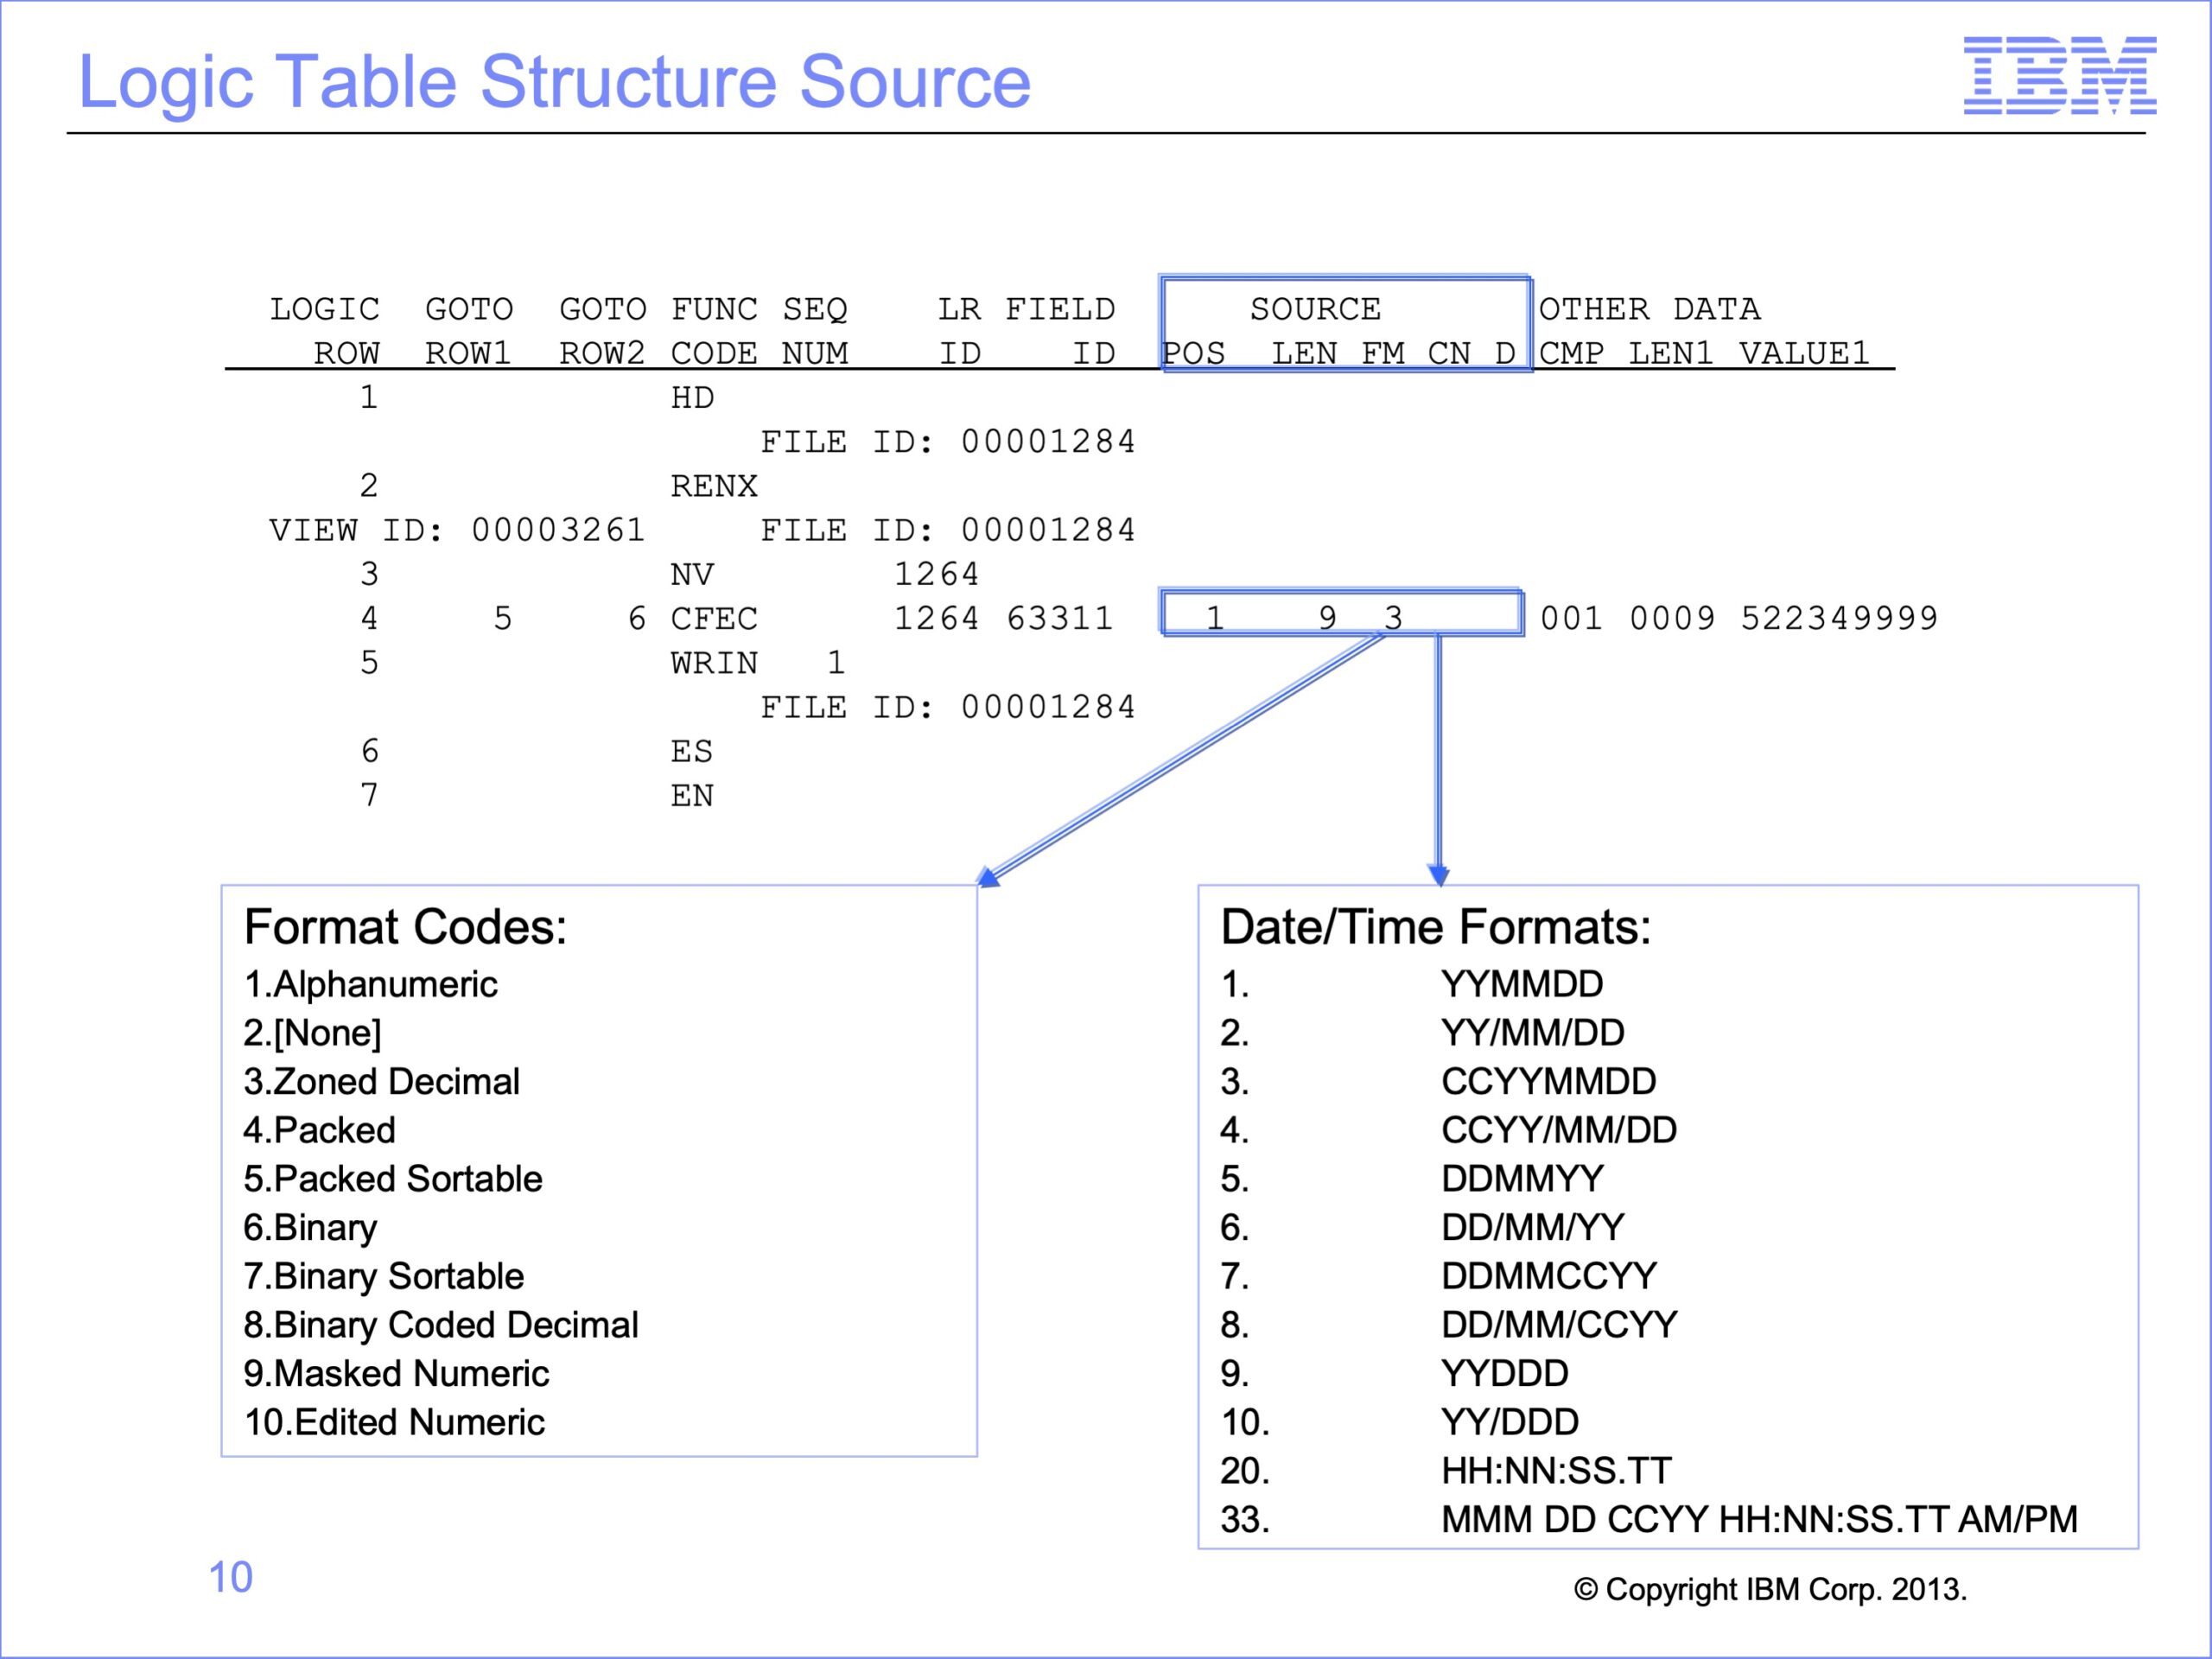Click function code 'ES' in row 6
This screenshot has height=1659, width=2212.
692,751
